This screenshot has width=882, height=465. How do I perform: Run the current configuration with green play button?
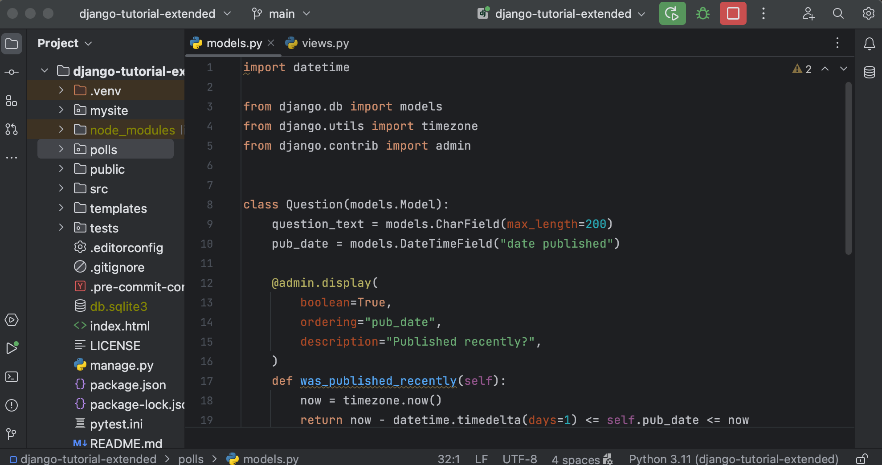tap(672, 13)
